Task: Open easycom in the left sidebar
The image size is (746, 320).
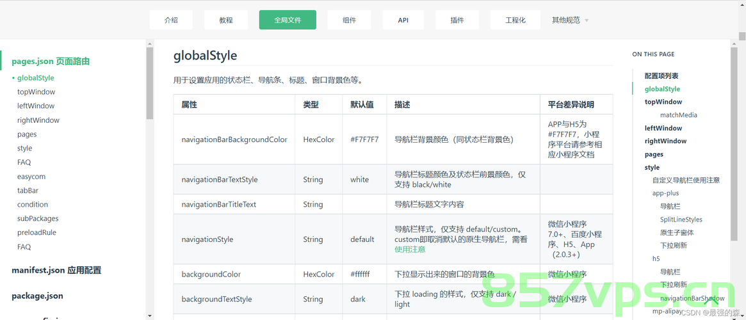Action: click(31, 177)
